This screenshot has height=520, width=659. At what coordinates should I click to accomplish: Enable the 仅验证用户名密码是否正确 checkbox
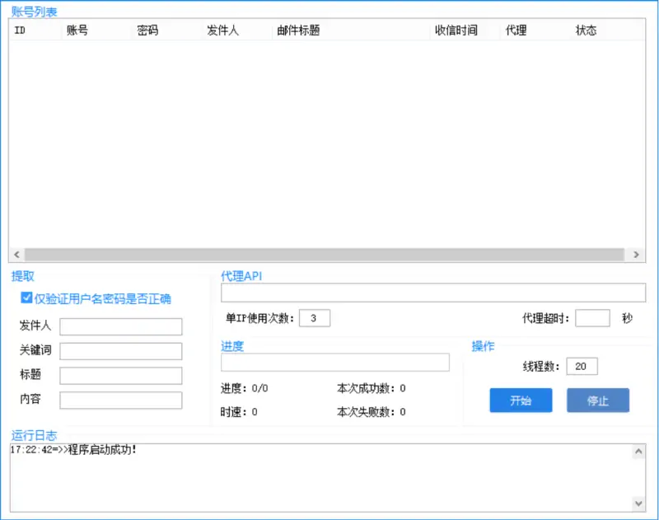[x=25, y=299]
